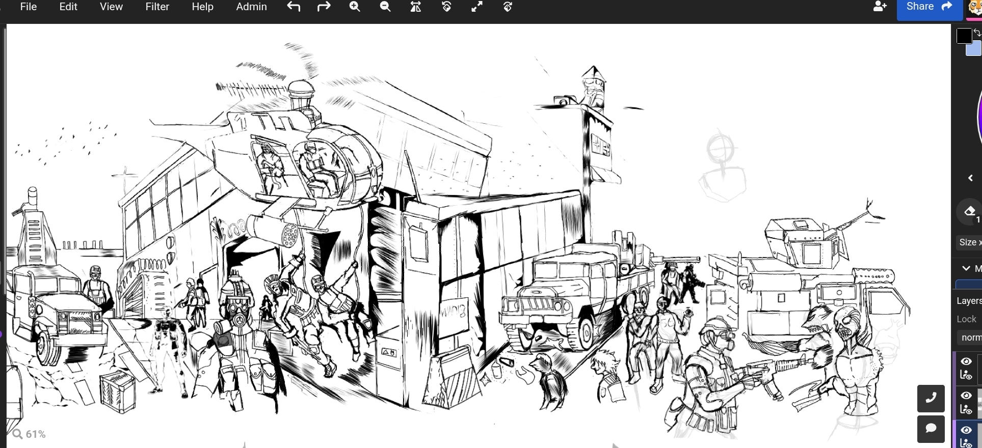Image resolution: width=982 pixels, height=448 pixels.
Task: Toggle visibility eye of the third layer
Action: pyautogui.click(x=966, y=430)
